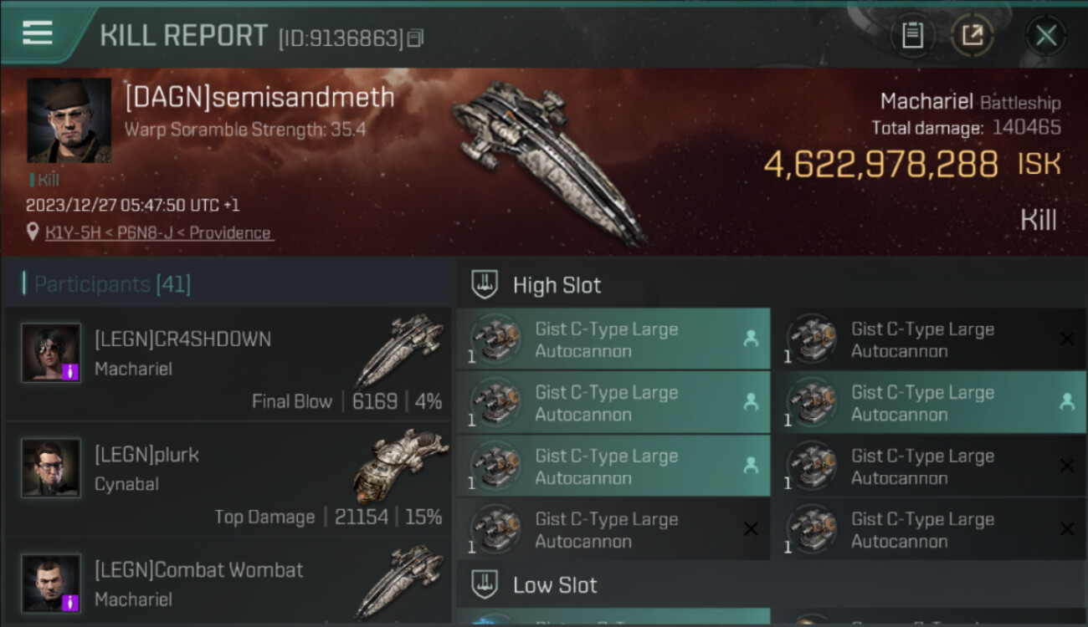Click the share export icon
This screenshot has height=627, width=1088.
[x=972, y=35]
